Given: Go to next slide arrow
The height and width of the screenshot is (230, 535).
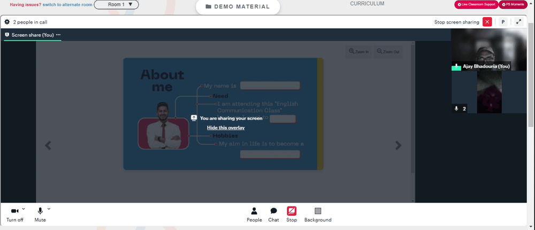Looking at the screenshot, I should coord(398,145).
